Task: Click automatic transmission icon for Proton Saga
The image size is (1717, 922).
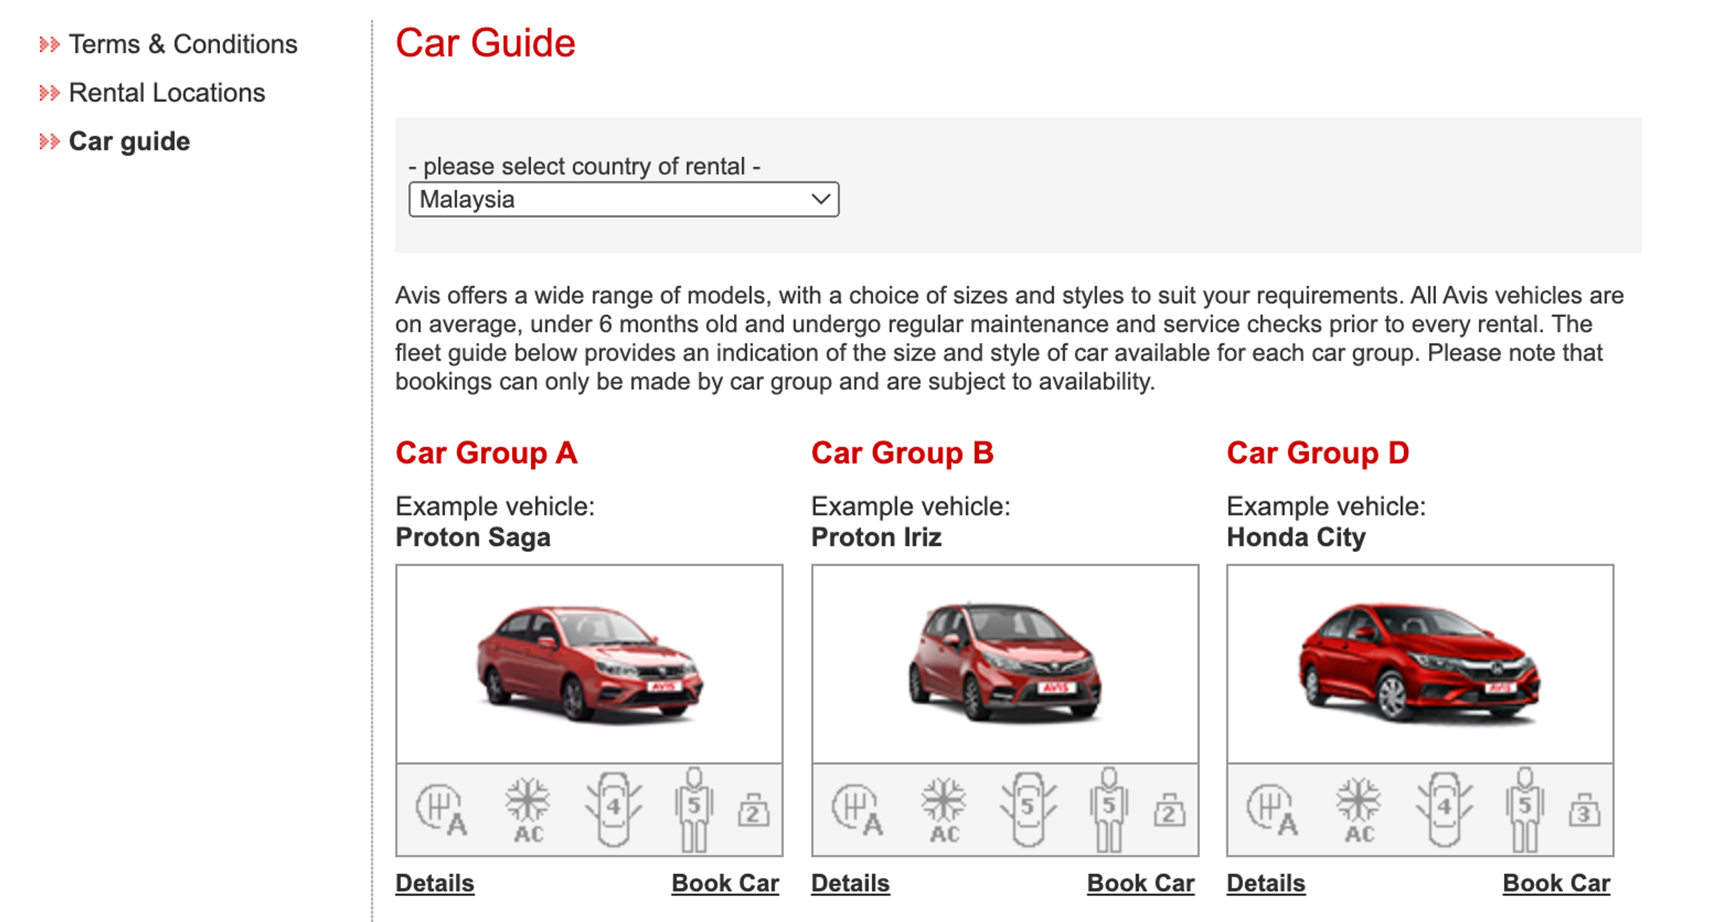Action: pos(441,810)
